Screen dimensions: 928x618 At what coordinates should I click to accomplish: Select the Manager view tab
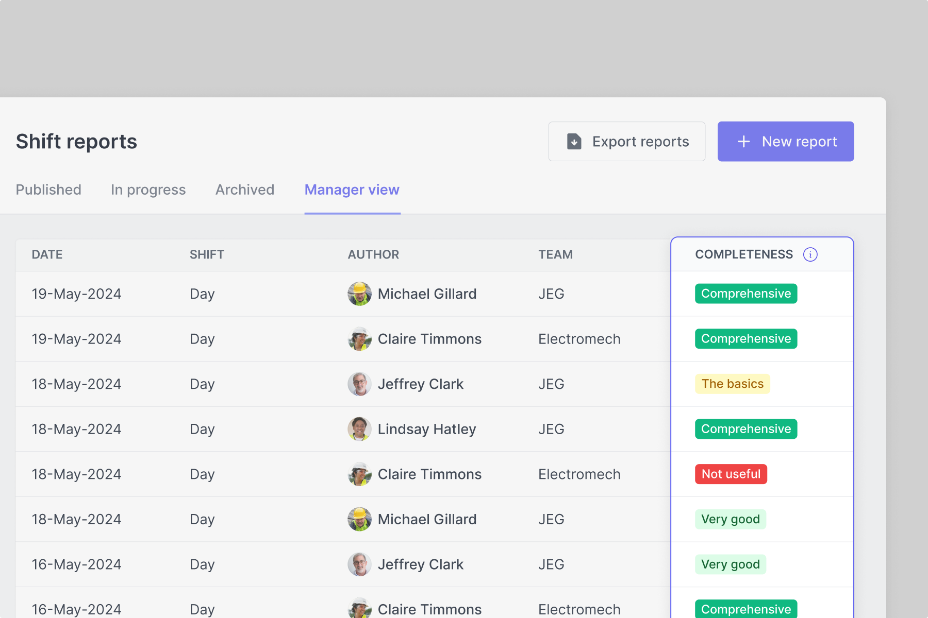(x=352, y=190)
